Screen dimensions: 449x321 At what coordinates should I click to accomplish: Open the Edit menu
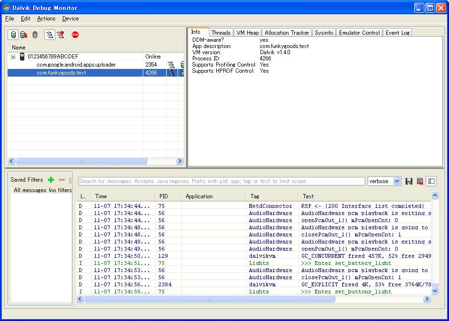[x=26, y=19]
